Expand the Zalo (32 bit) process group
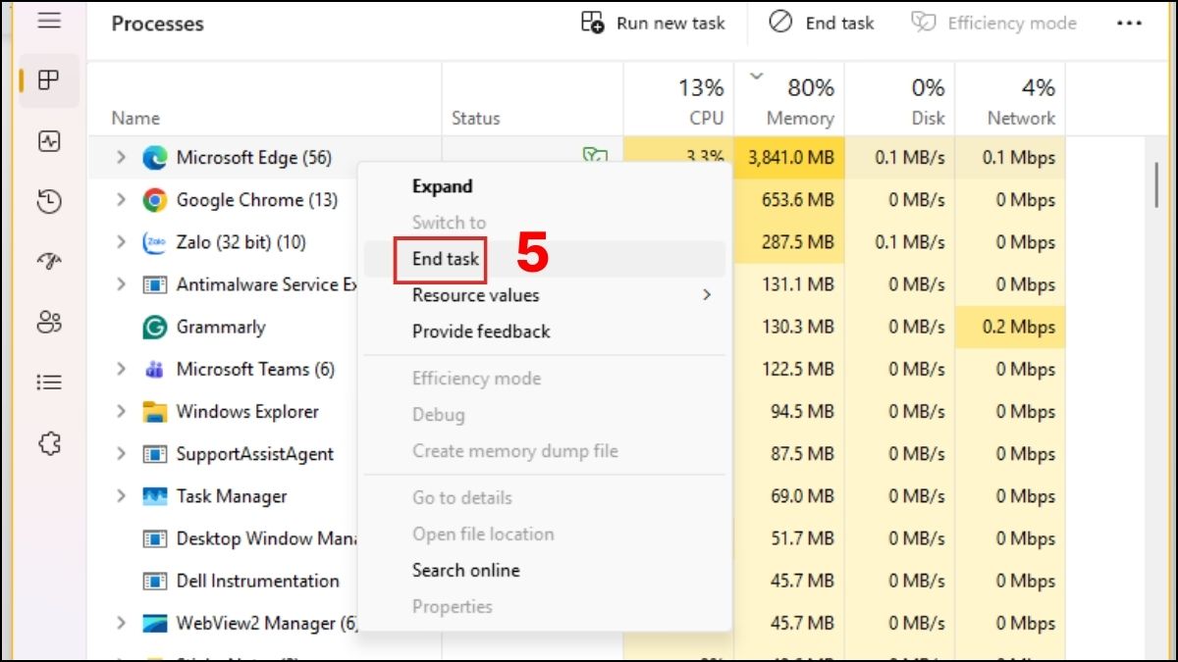Image resolution: width=1178 pixels, height=662 pixels. pyautogui.click(x=122, y=242)
